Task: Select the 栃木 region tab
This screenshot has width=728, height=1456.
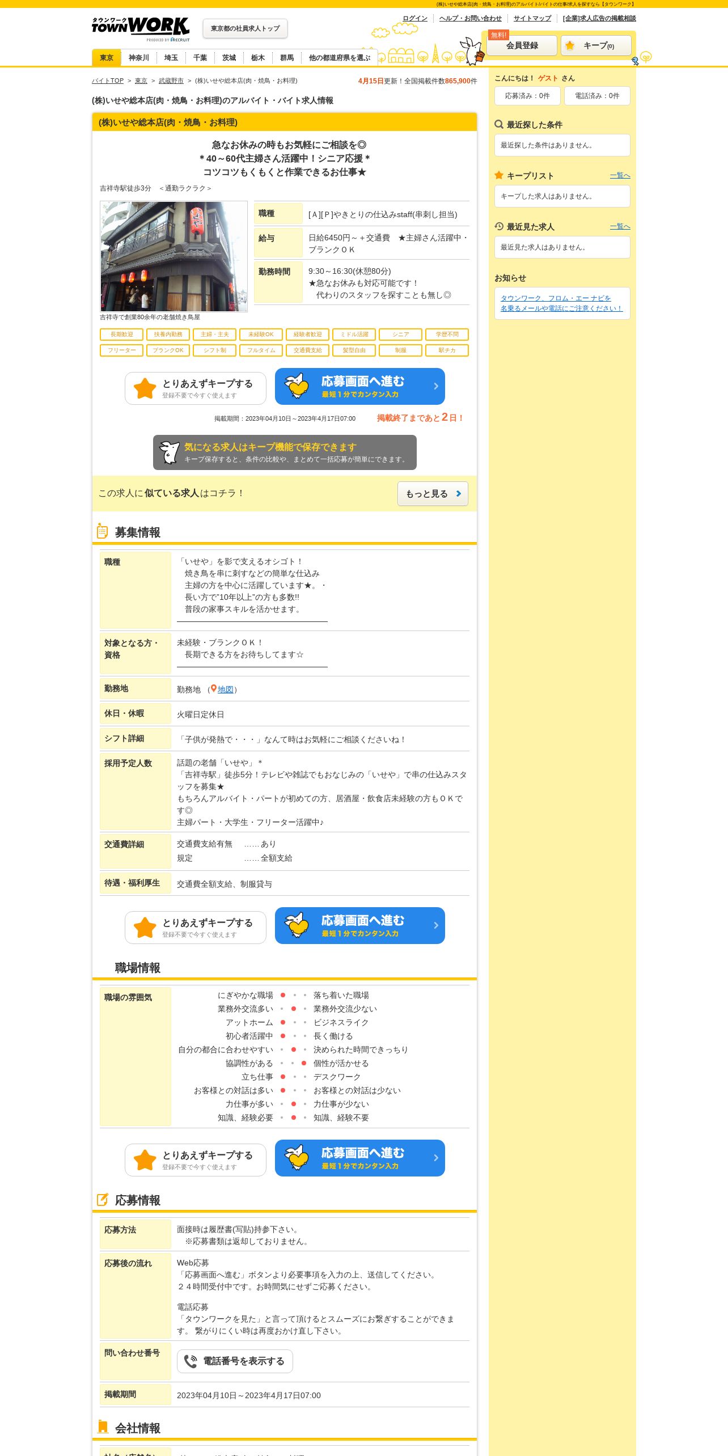Action: (x=258, y=58)
